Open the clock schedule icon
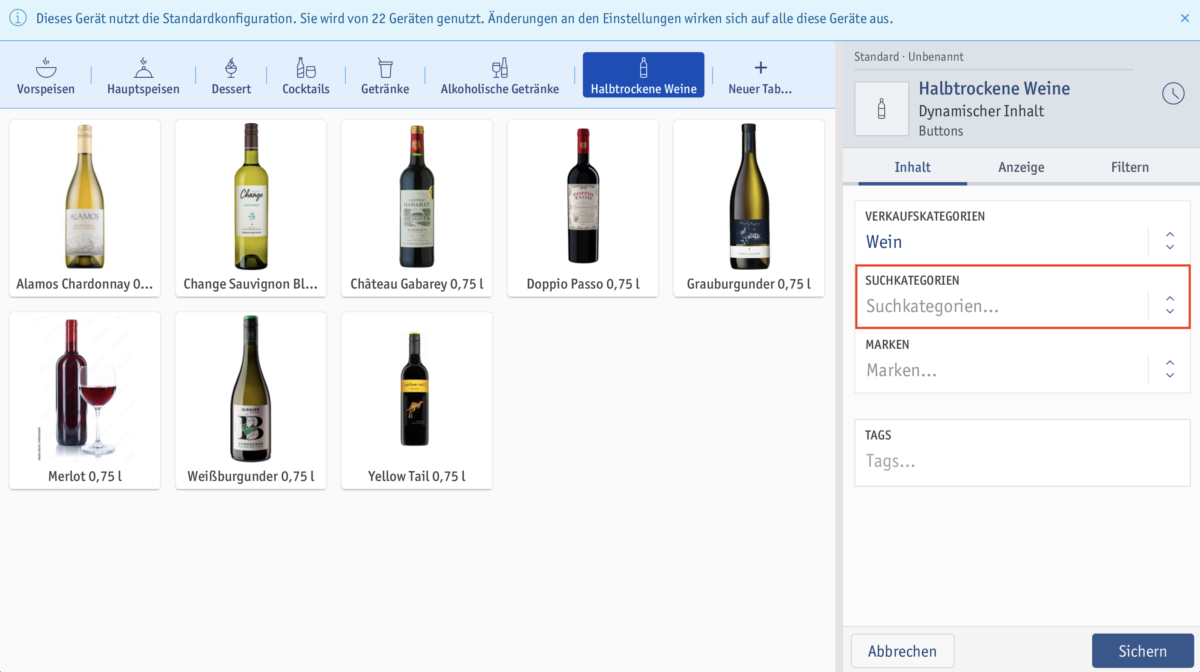The image size is (1200, 672). [x=1173, y=94]
